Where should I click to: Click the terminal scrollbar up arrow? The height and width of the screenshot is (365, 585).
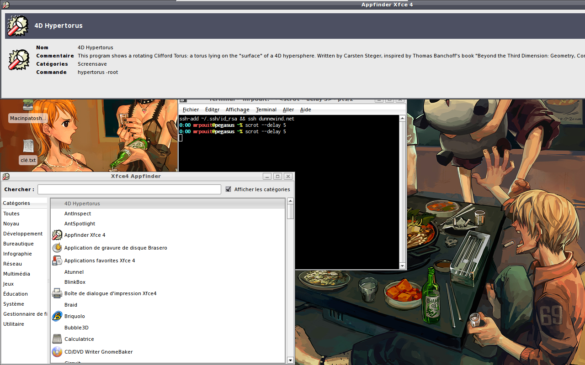pyautogui.click(x=402, y=119)
